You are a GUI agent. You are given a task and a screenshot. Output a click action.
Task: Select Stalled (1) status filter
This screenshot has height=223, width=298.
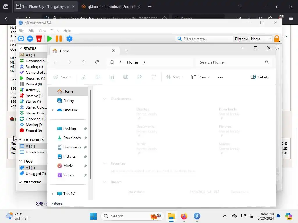(x=33, y=102)
